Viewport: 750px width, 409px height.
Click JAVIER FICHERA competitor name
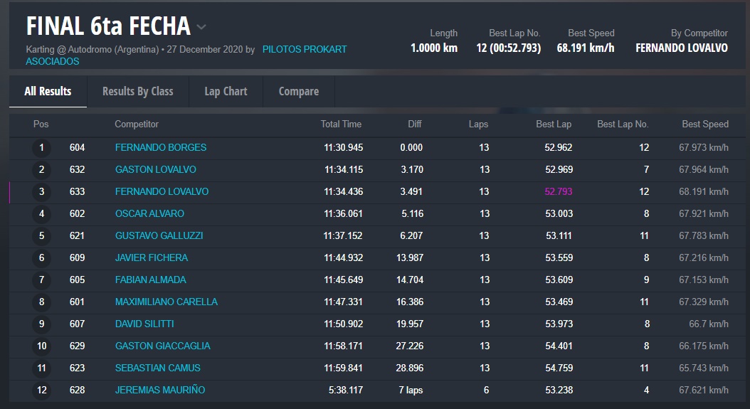(x=152, y=258)
